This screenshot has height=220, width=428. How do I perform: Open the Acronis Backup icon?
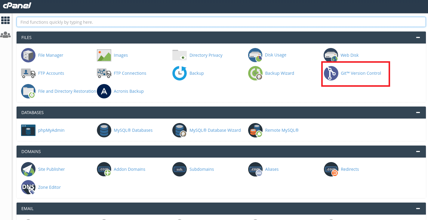(104, 91)
